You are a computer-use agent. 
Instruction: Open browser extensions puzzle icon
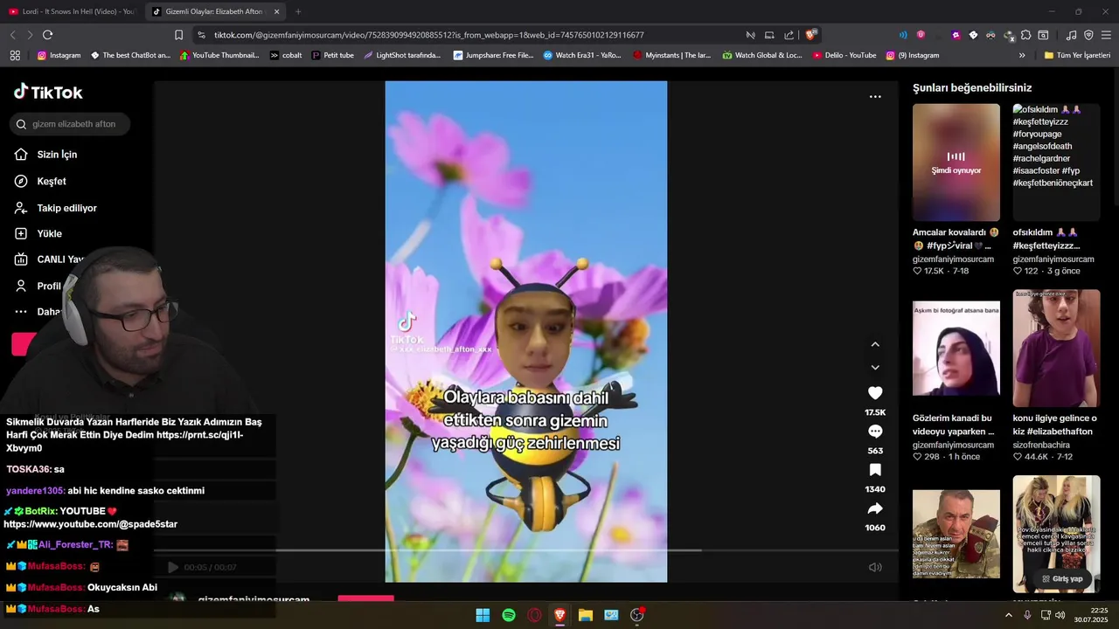click(x=1026, y=35)
